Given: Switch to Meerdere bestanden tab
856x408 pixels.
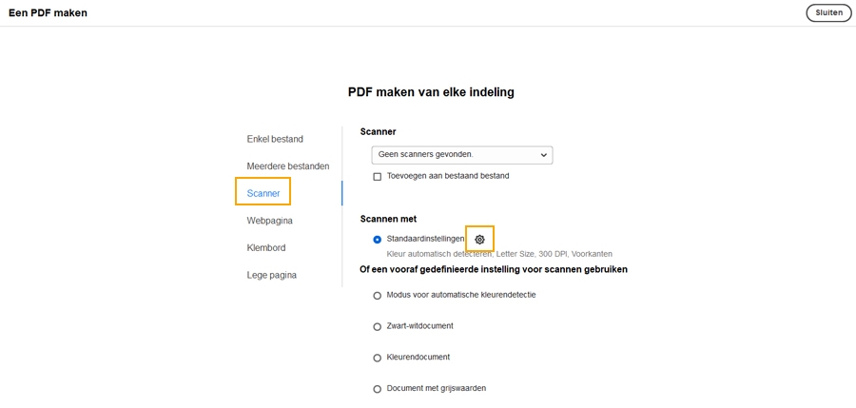Looking at the screenshot, I should pyautogui.click(x=288, y=166).
